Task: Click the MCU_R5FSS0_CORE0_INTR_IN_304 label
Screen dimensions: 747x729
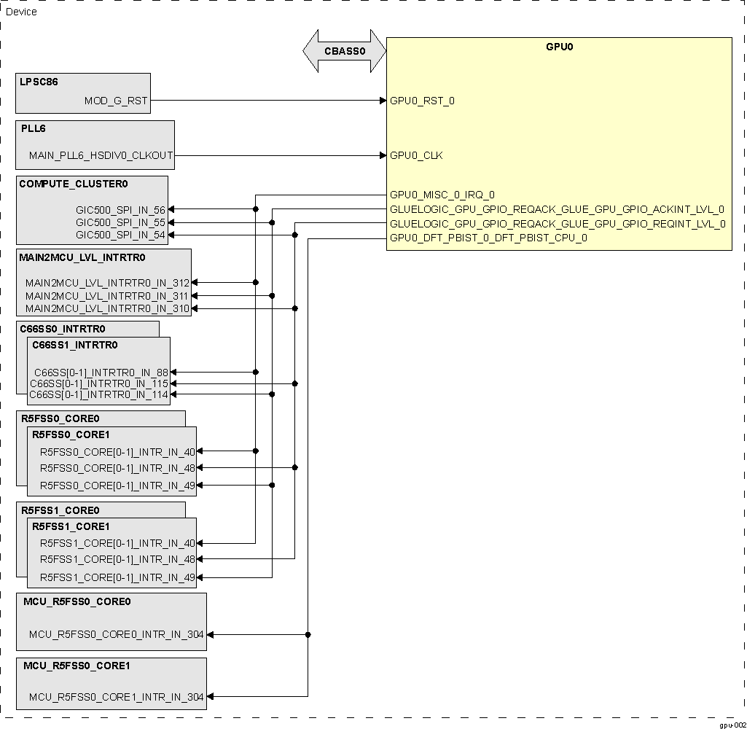Action: tap(116, 635)
